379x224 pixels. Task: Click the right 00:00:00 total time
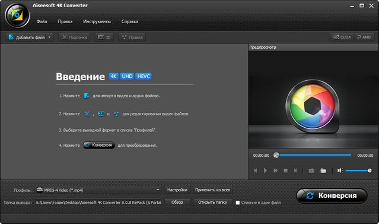(x=365, y=156)
